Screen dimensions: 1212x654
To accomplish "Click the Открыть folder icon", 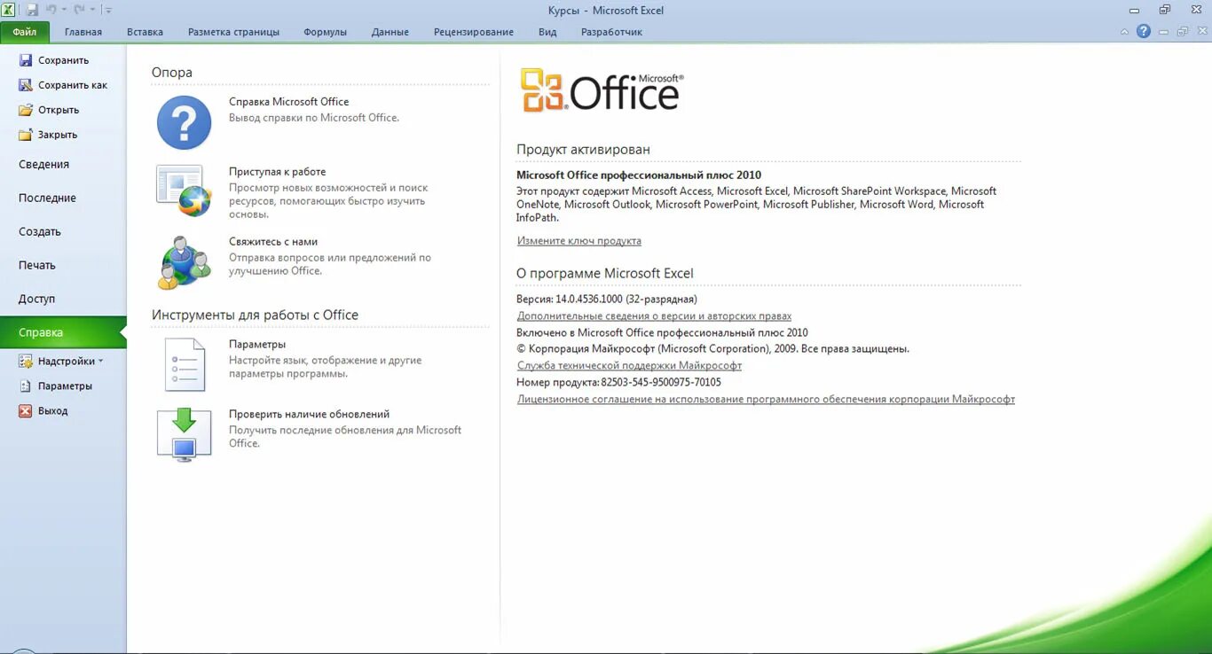I will click(25, 110).
